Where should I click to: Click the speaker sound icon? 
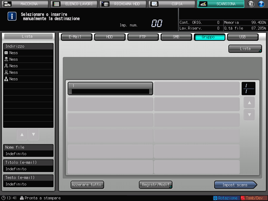251,4
